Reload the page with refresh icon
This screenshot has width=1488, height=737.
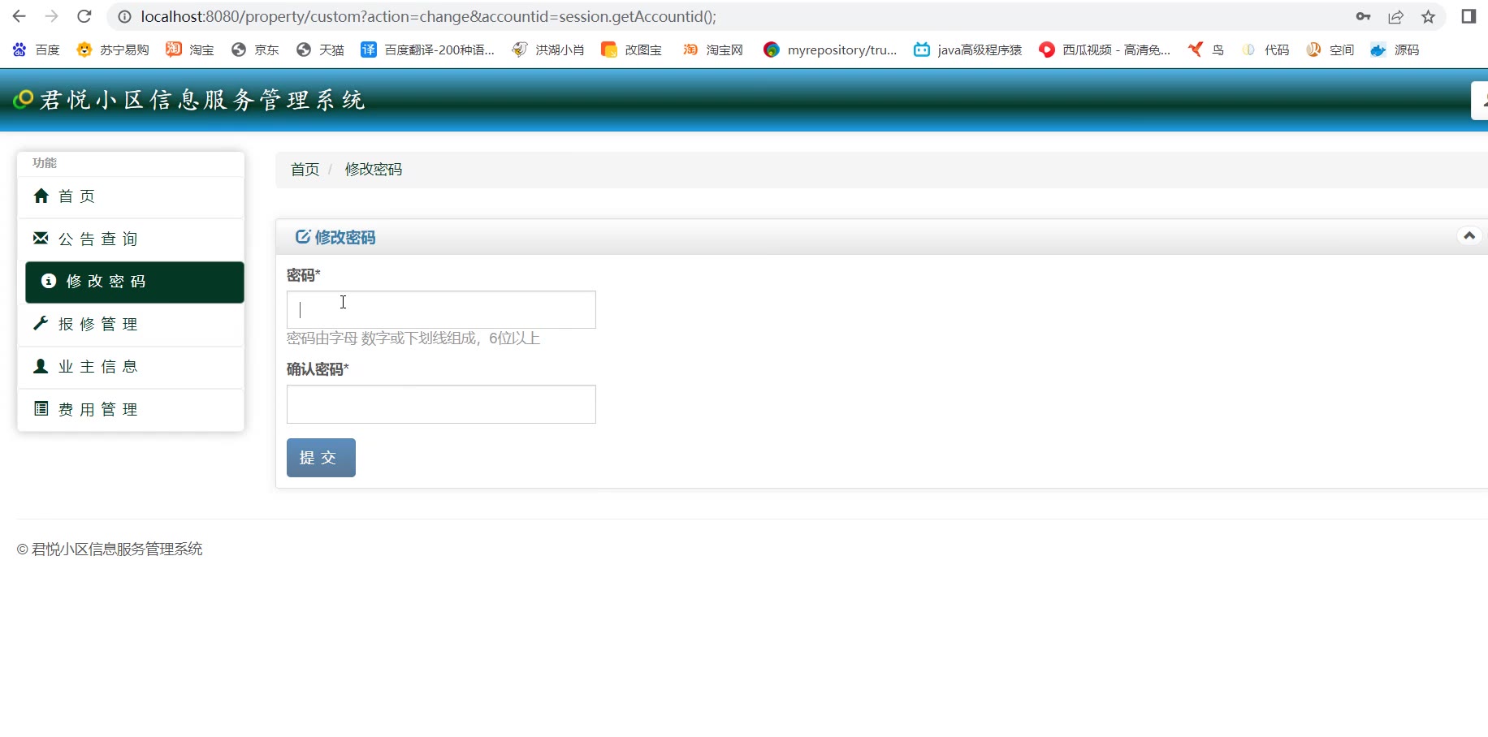84,16
